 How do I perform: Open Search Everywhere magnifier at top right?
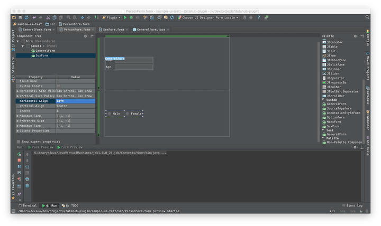367,17
